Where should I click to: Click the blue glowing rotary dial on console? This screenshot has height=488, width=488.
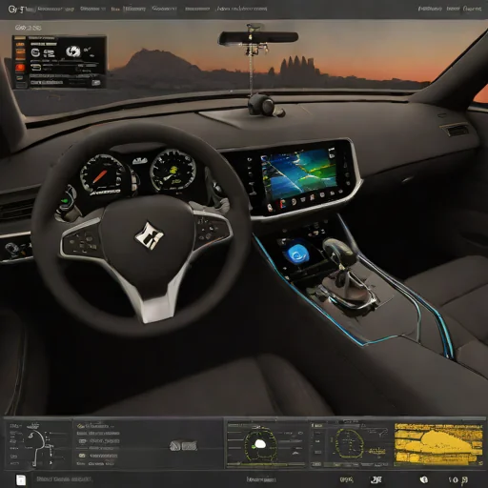297,254
